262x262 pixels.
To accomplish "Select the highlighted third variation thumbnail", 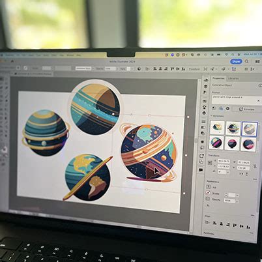I will (250, 129).
